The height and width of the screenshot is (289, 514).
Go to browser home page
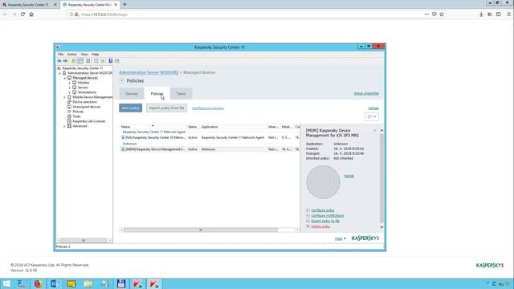click(31, 14)
